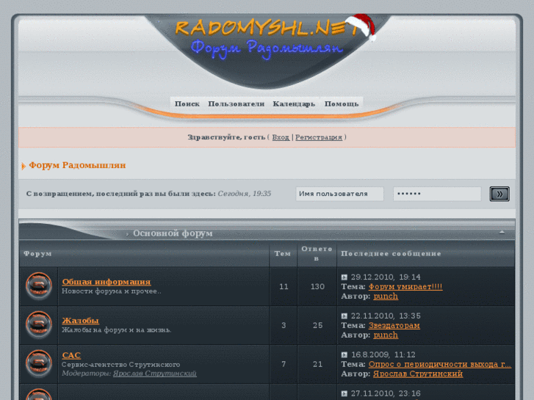Open the Календарь menu item

click(x=294, y=103)
